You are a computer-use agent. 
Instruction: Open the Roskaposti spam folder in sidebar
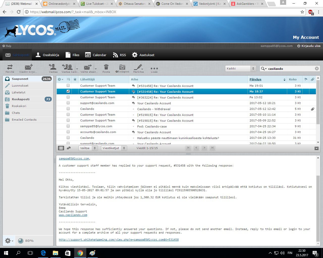[x=28, y=99]
